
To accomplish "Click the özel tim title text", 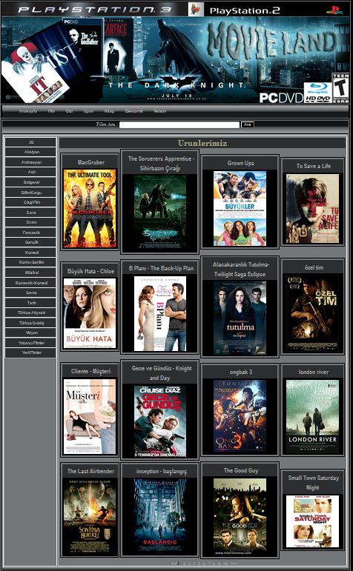I will tap(314, 267).
